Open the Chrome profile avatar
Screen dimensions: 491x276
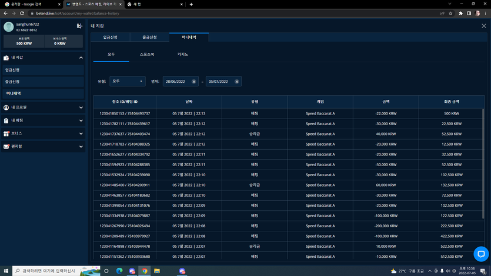pos(477,13)
